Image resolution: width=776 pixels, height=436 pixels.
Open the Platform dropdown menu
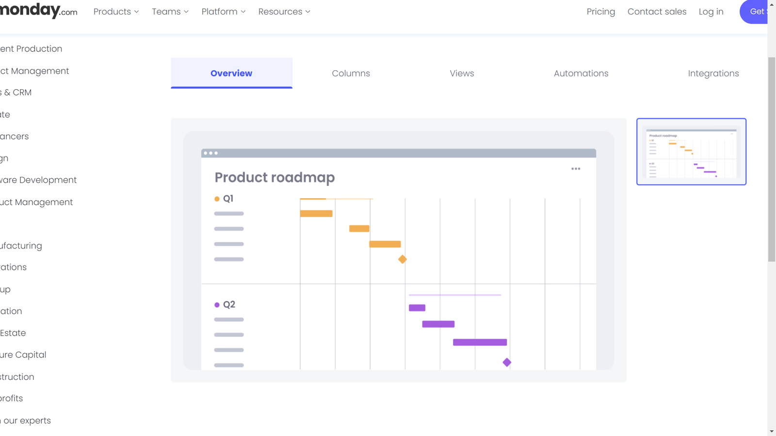224,12
